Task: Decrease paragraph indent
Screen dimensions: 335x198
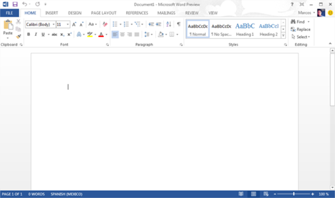Action: tap(151, 25)
